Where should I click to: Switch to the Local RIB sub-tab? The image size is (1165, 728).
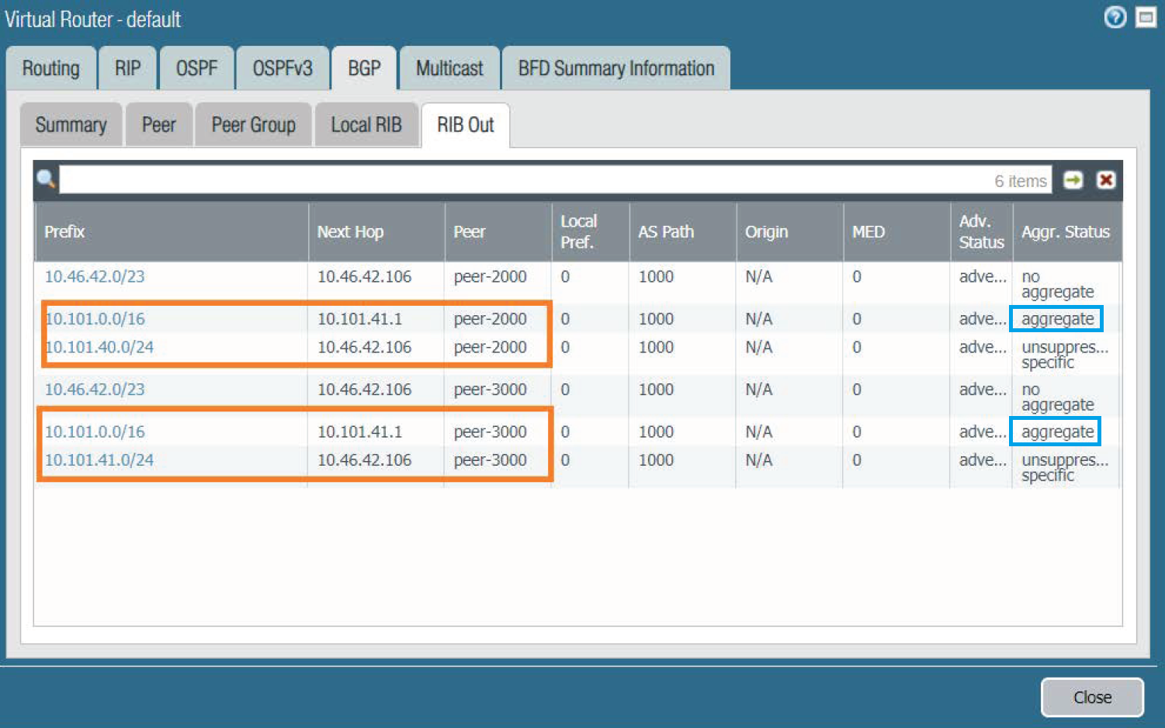point(366,125)
